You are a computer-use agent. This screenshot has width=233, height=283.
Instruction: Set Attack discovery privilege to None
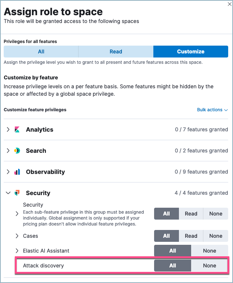209,266
